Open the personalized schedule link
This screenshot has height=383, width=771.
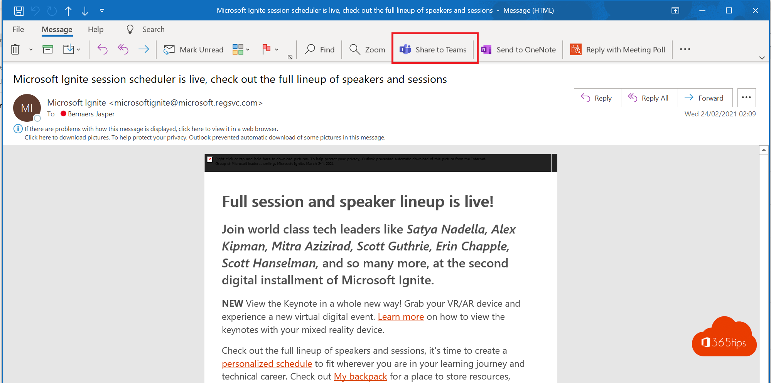coord(267,364)
